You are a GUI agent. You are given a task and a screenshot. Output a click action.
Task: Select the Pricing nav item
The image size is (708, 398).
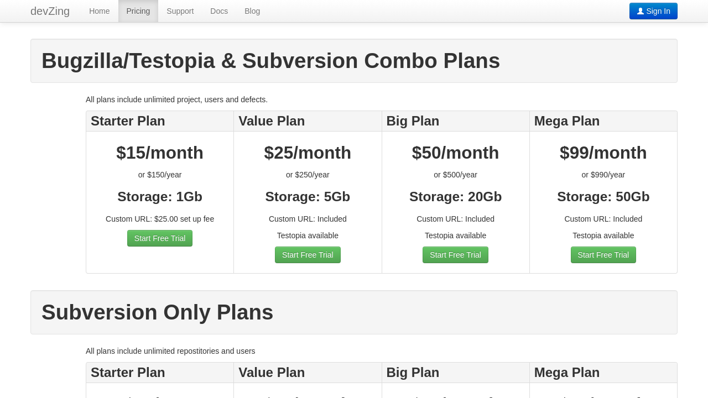(138, 11)
